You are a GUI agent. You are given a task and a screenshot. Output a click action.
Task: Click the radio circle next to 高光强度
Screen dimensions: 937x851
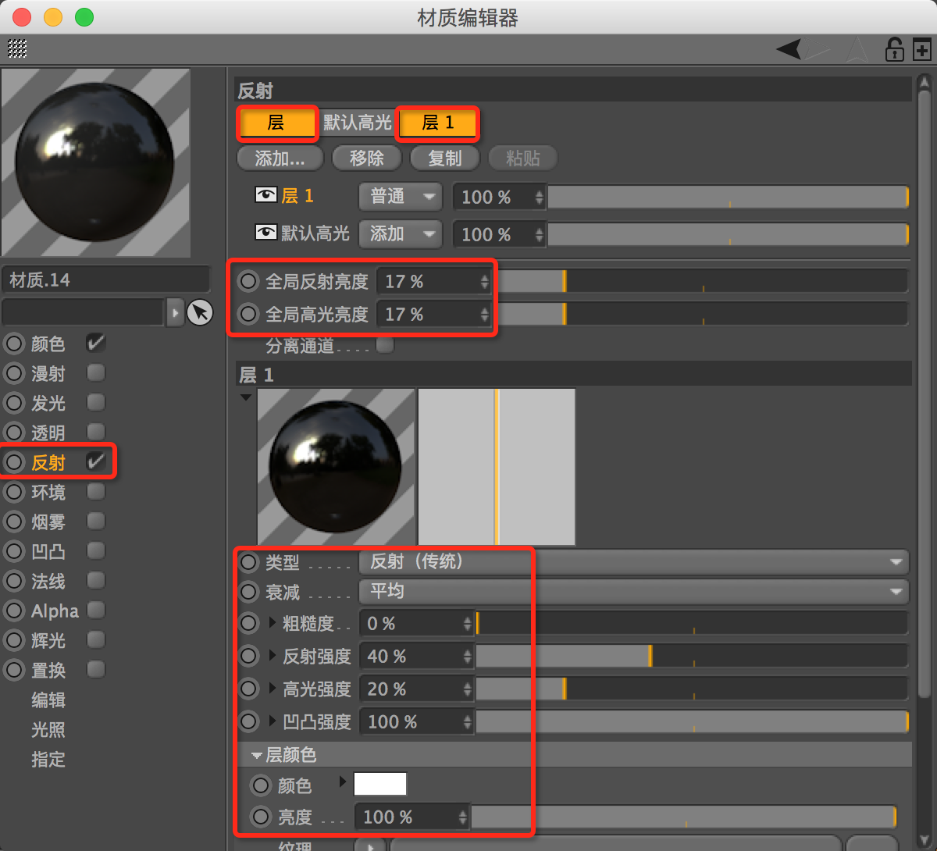(248, 689)
